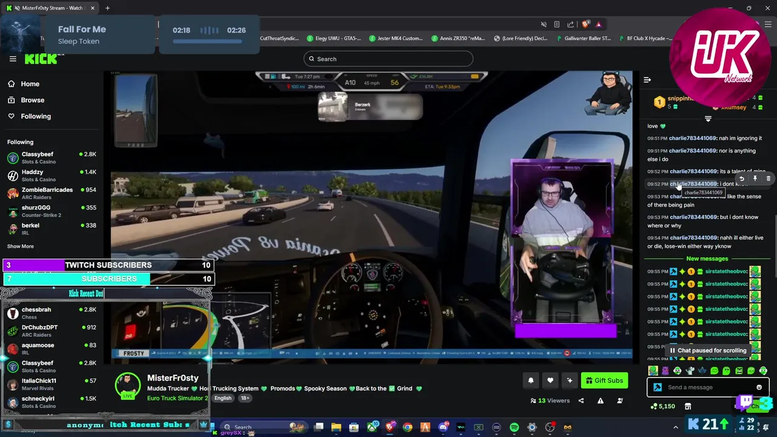Open ZombieBarricades channel
Image resolution: width=777 pixels, height=437 pixels.
click(x=52, y=193)
